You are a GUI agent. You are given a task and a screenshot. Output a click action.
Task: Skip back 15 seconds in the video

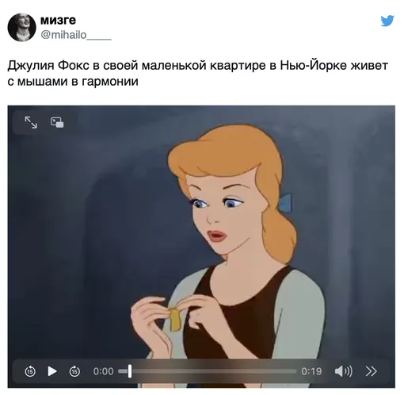pos(30,371)
